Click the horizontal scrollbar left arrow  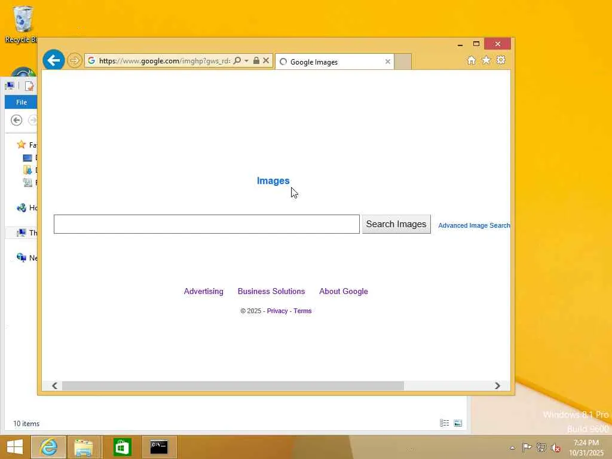point(54,385)
